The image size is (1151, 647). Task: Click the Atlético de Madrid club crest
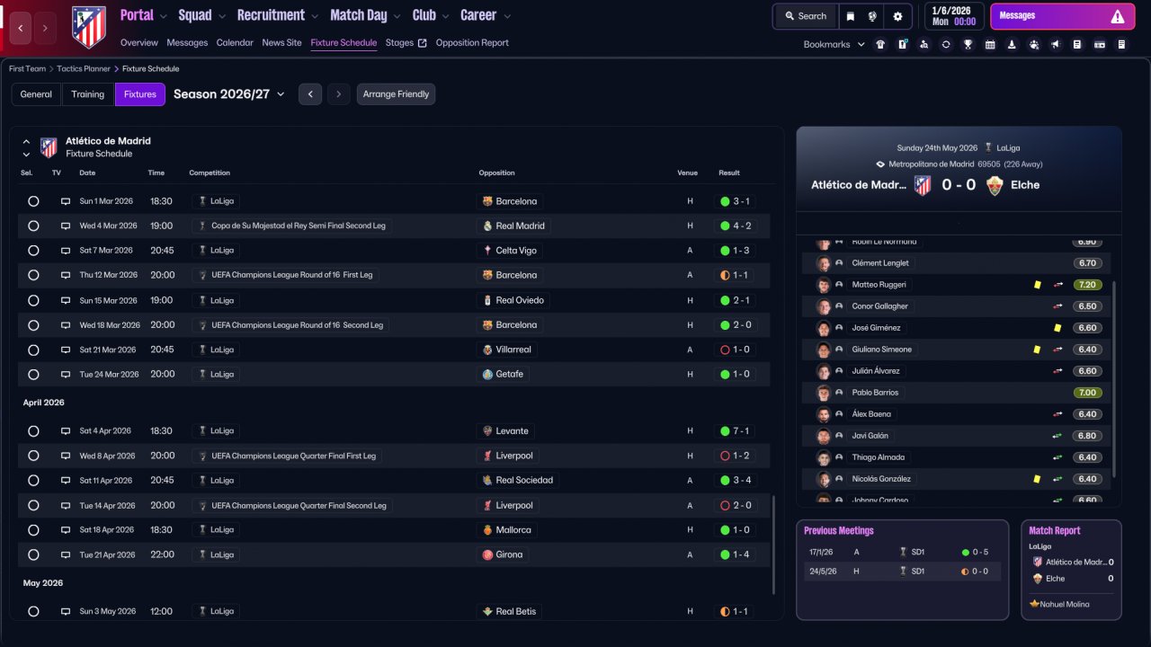coord(88,27)
